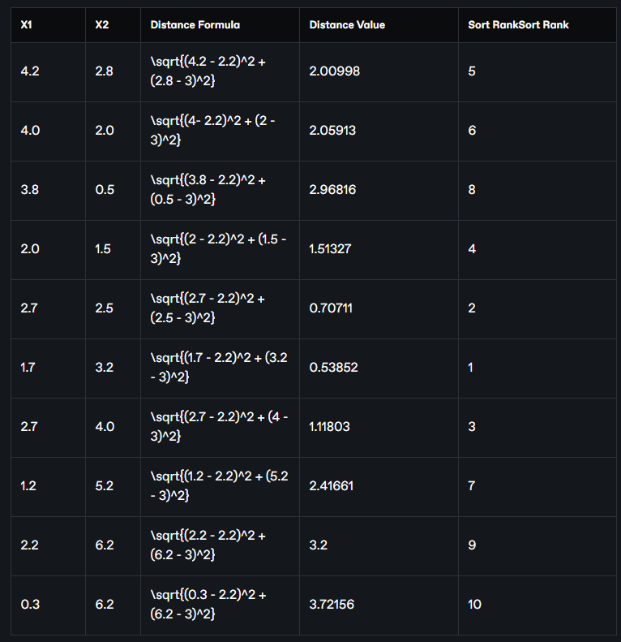621x642 pixels.
Task: Click the distance value 2.96816 cell
Action: 333,190
